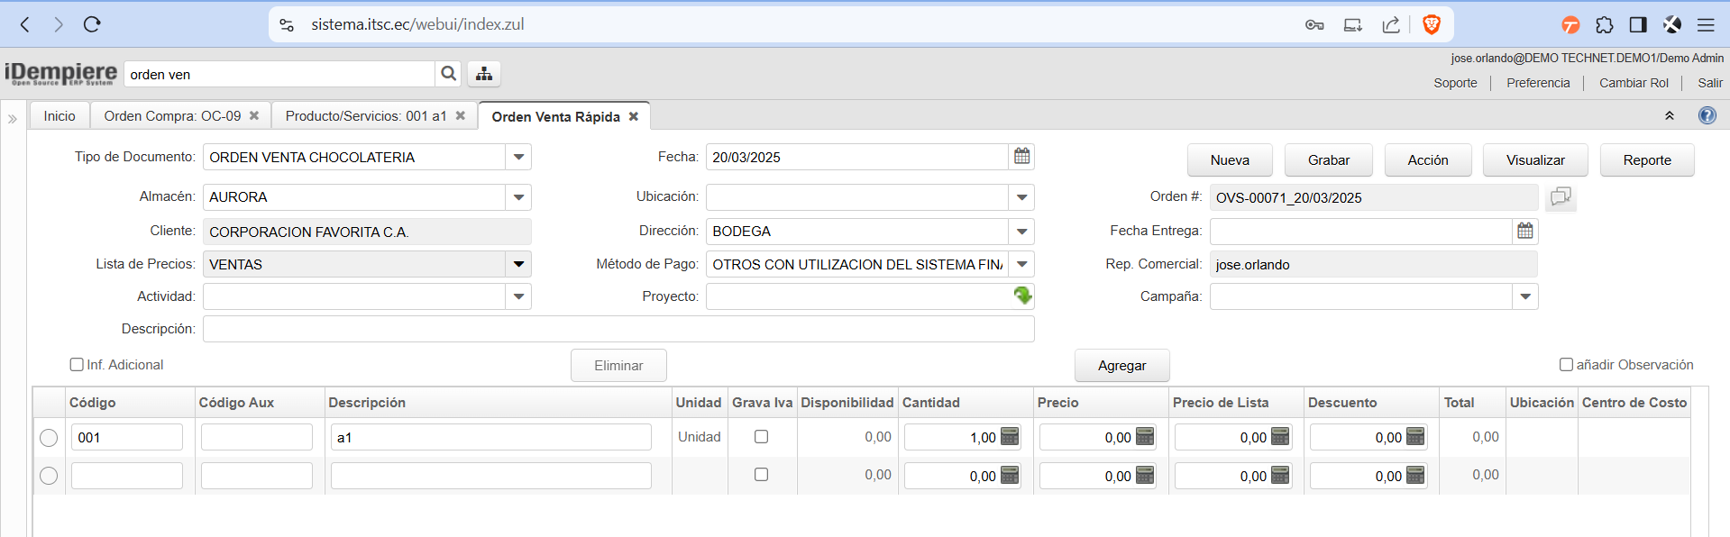Screen dimensions: 1730x537
Task: Expand the Tipo de Documento dropdown
Action: [518, 157]
